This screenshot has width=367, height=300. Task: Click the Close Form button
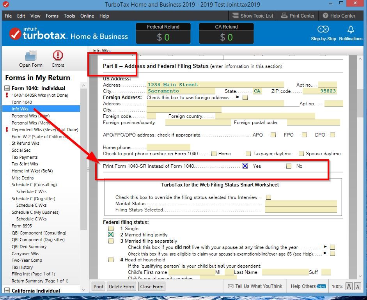(x=152, y=286)
